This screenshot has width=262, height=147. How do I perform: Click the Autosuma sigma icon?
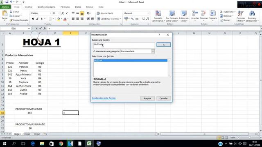point(221,12)
